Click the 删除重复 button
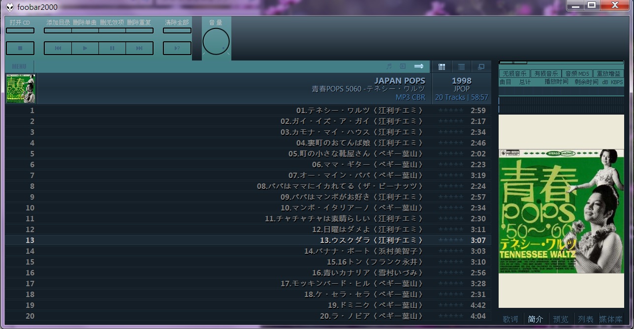634x329 pixels. 139,30
